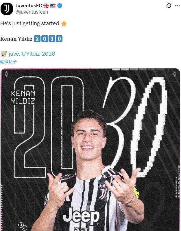Click the KENAN YILDIZ caption in the poster
This screenshot has height=231, width=181.
click(23, 97)
